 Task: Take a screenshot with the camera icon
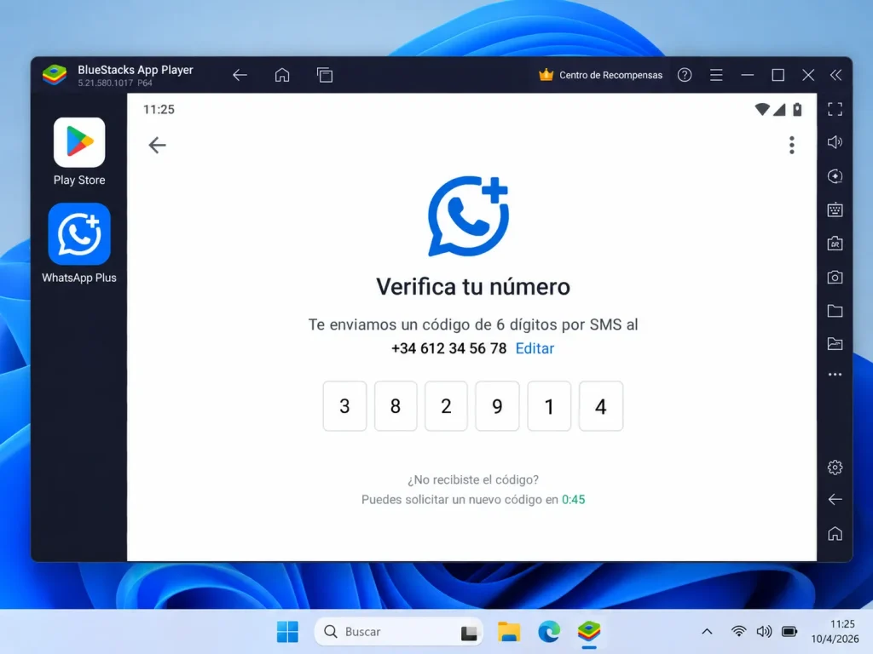[x=835, y=277]
